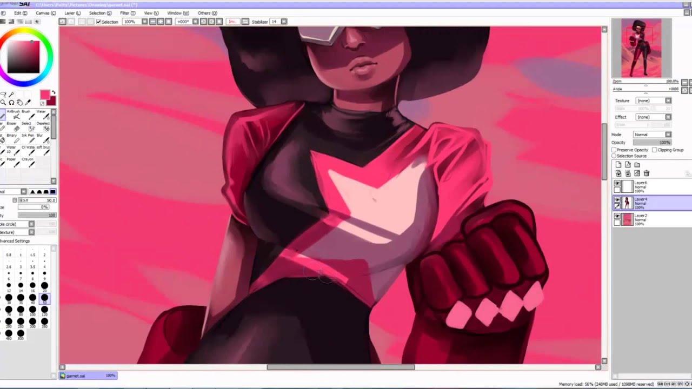Select the Water brush tool
This screenshot has height=389, width=692.
coord(43,115)
